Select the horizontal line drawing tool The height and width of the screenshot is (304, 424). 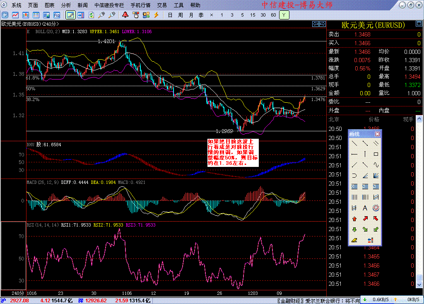click(x=354, y=154)
